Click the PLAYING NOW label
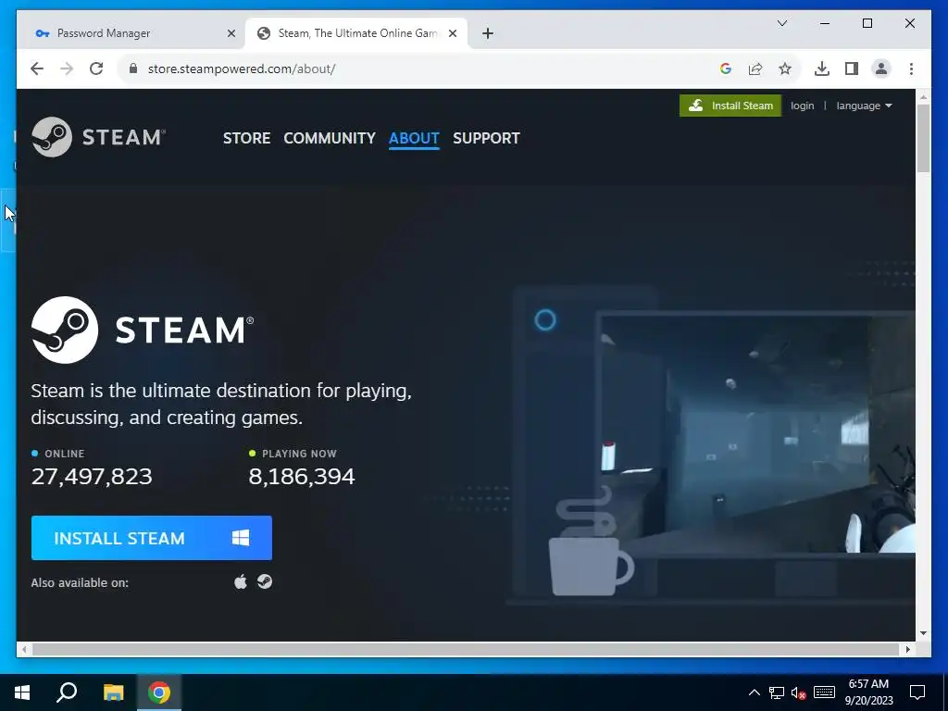 [299, 454]
